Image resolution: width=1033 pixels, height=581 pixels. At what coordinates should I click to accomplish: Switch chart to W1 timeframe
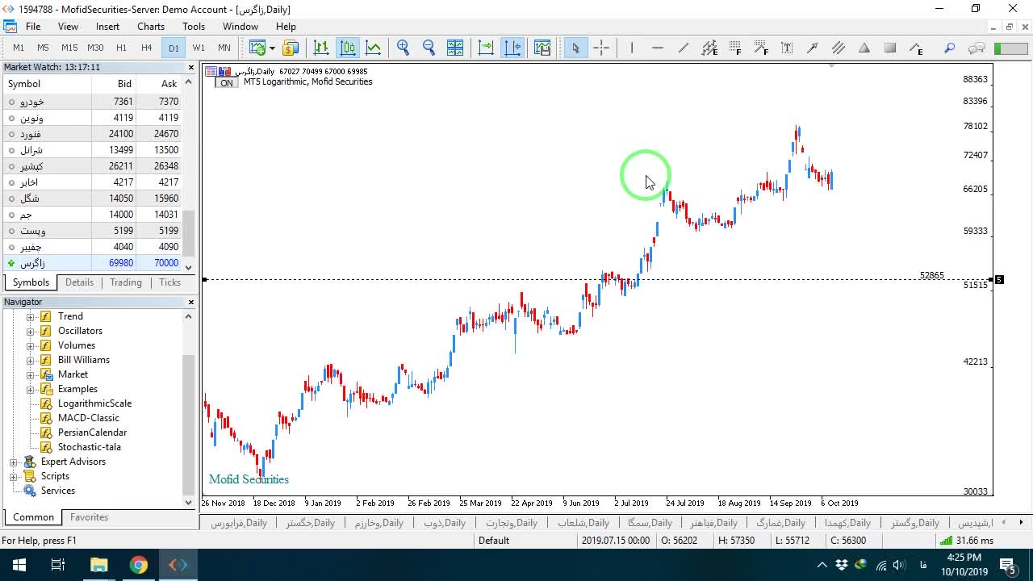click(x=199, y=48)
